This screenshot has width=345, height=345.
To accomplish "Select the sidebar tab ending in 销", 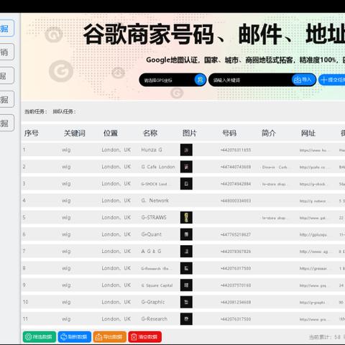I will (x=6, y=52).
